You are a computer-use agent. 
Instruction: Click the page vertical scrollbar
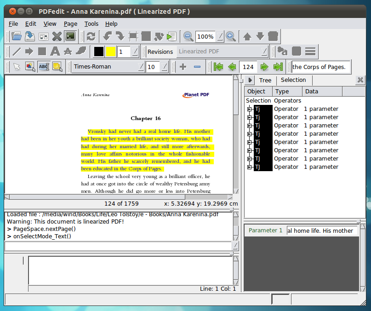point(236,134)
